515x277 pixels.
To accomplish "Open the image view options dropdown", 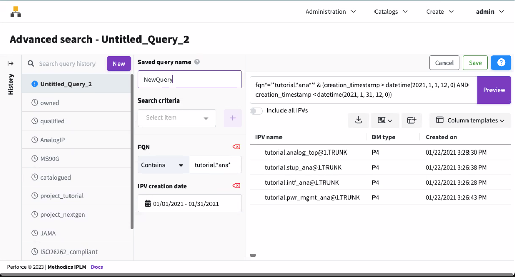I will coord(385,120).
